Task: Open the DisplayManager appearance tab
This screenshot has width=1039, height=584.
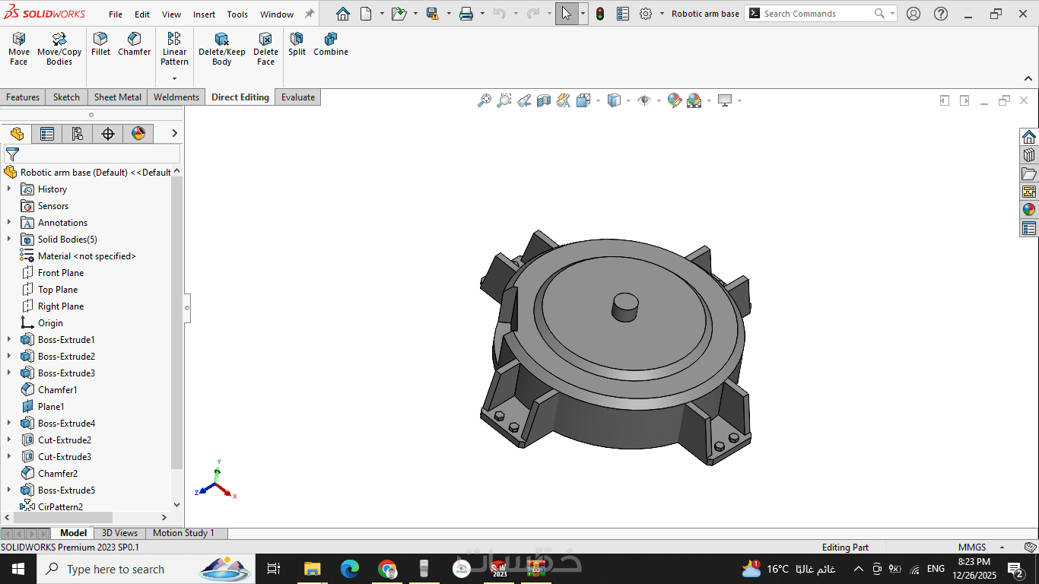Action: [x=138, y=134]
